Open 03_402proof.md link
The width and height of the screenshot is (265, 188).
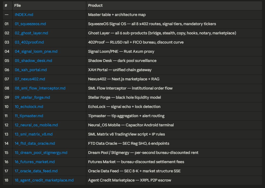click(29, 42)
